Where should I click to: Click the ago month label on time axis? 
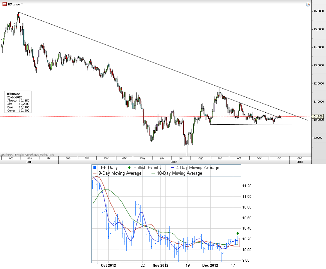tap(201, 158)
